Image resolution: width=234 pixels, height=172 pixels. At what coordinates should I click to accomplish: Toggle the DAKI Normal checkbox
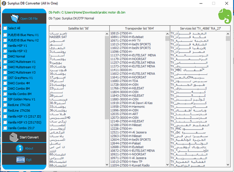tap(5, 56)
